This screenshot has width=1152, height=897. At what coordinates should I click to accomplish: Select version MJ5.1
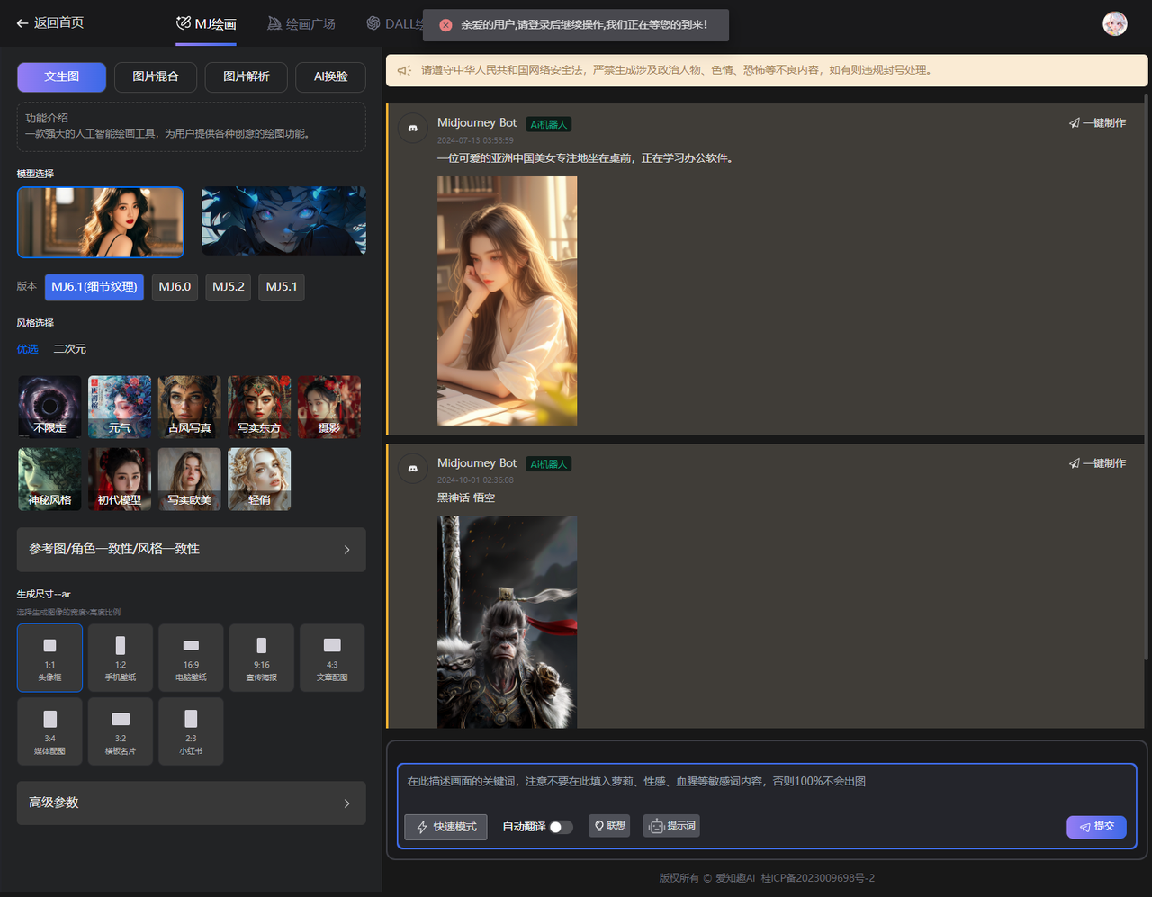pyautogui.click(x=282, y=287)
